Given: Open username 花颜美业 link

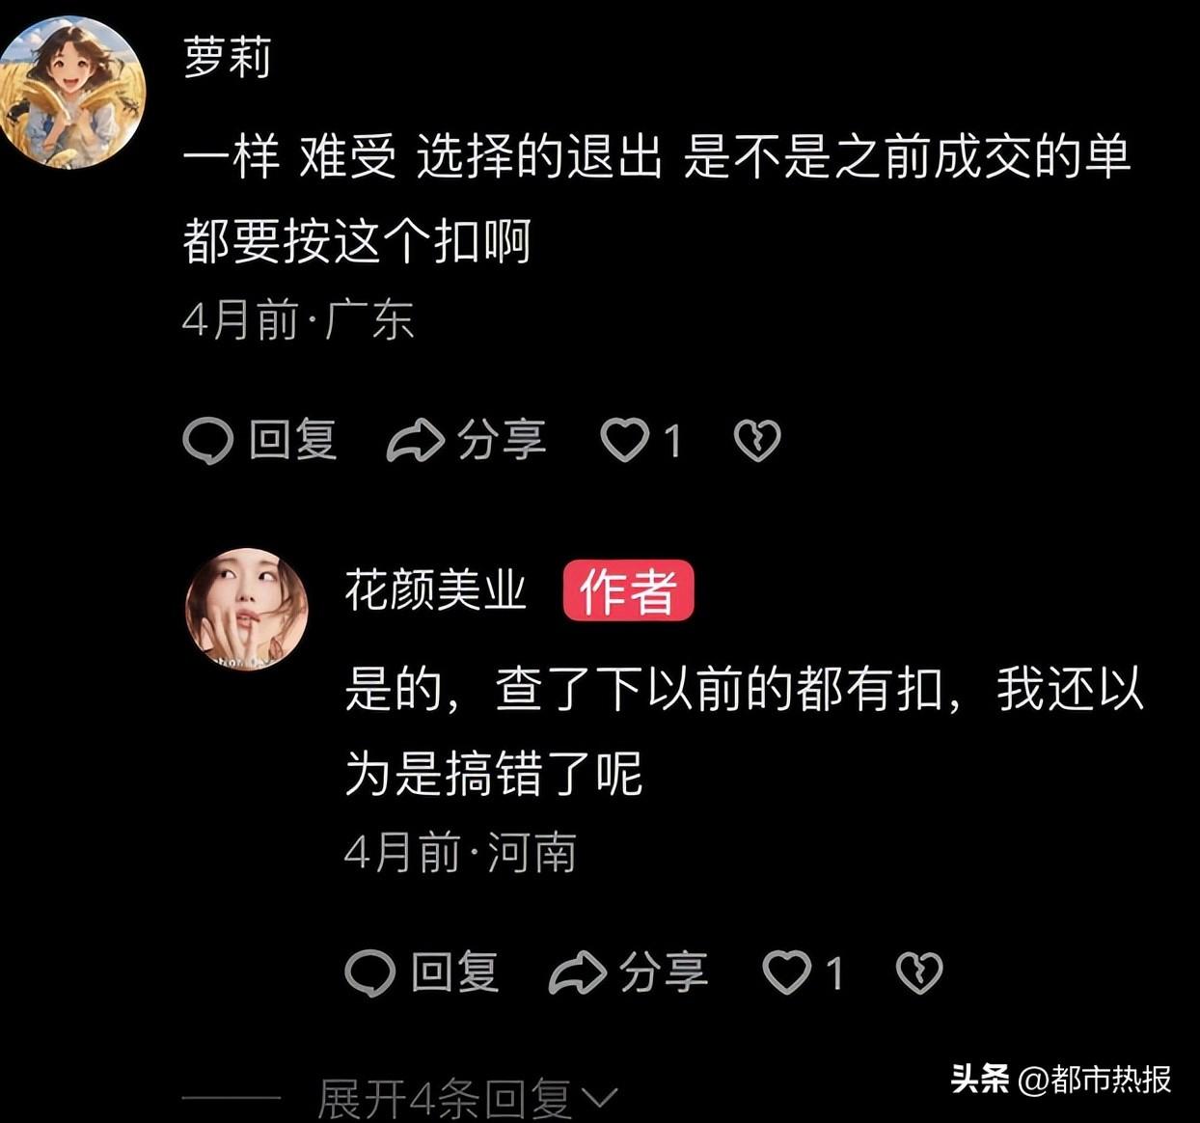Looking at the screenshot, I should tap(436, 589).
